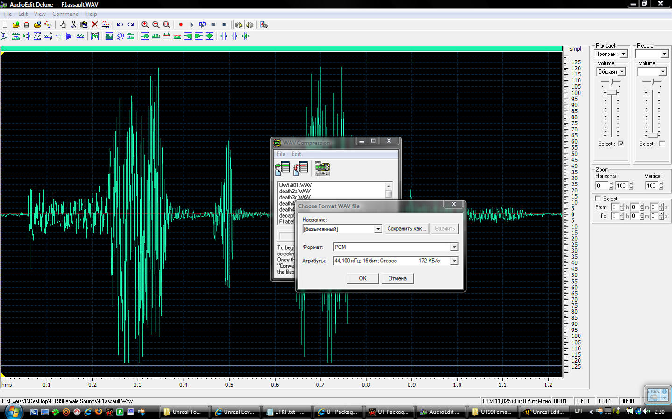This screenshot has width=672, height=419.
Task: Enable the Record volume Select checkbox
Action: pyautogui.click(x=662, y=144)
